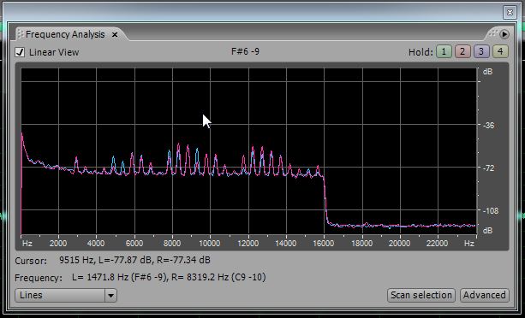Toggle Hold button 1 (green)
Viewport: 525px width, 318px height.
pyautogui.click(x=444, y=52)
